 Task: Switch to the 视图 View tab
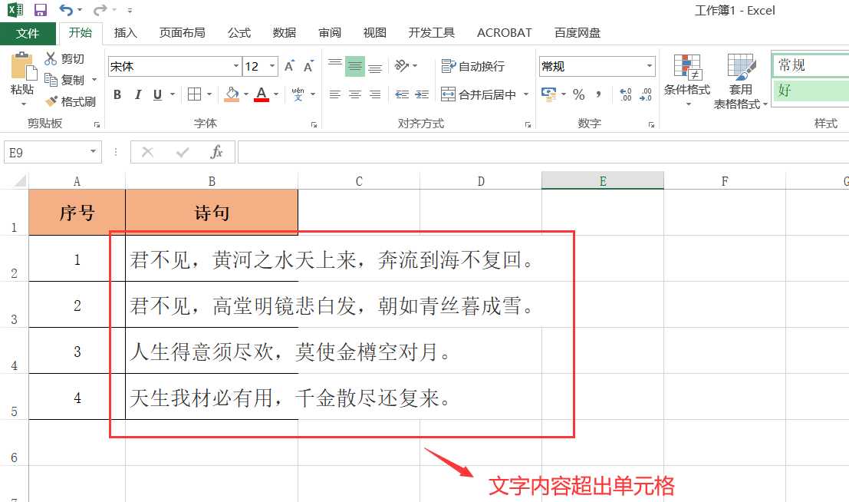[375, 33]
